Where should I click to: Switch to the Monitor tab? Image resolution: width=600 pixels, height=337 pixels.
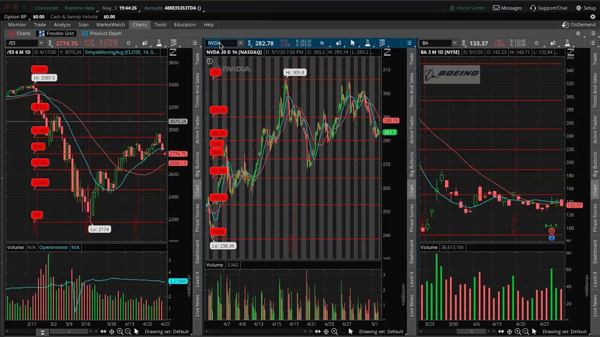pyautogui.click(x=17, y=25)
